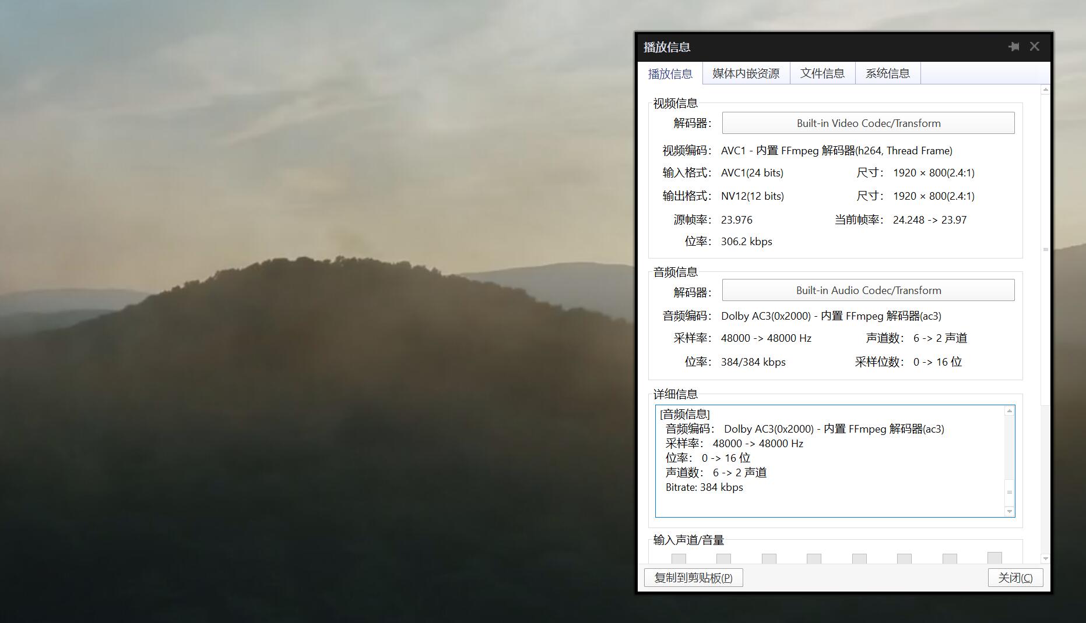Viewport: 1086px width, 623px height.
Task: Adjust the last input channel volume slider
Action: coord(994,559)
